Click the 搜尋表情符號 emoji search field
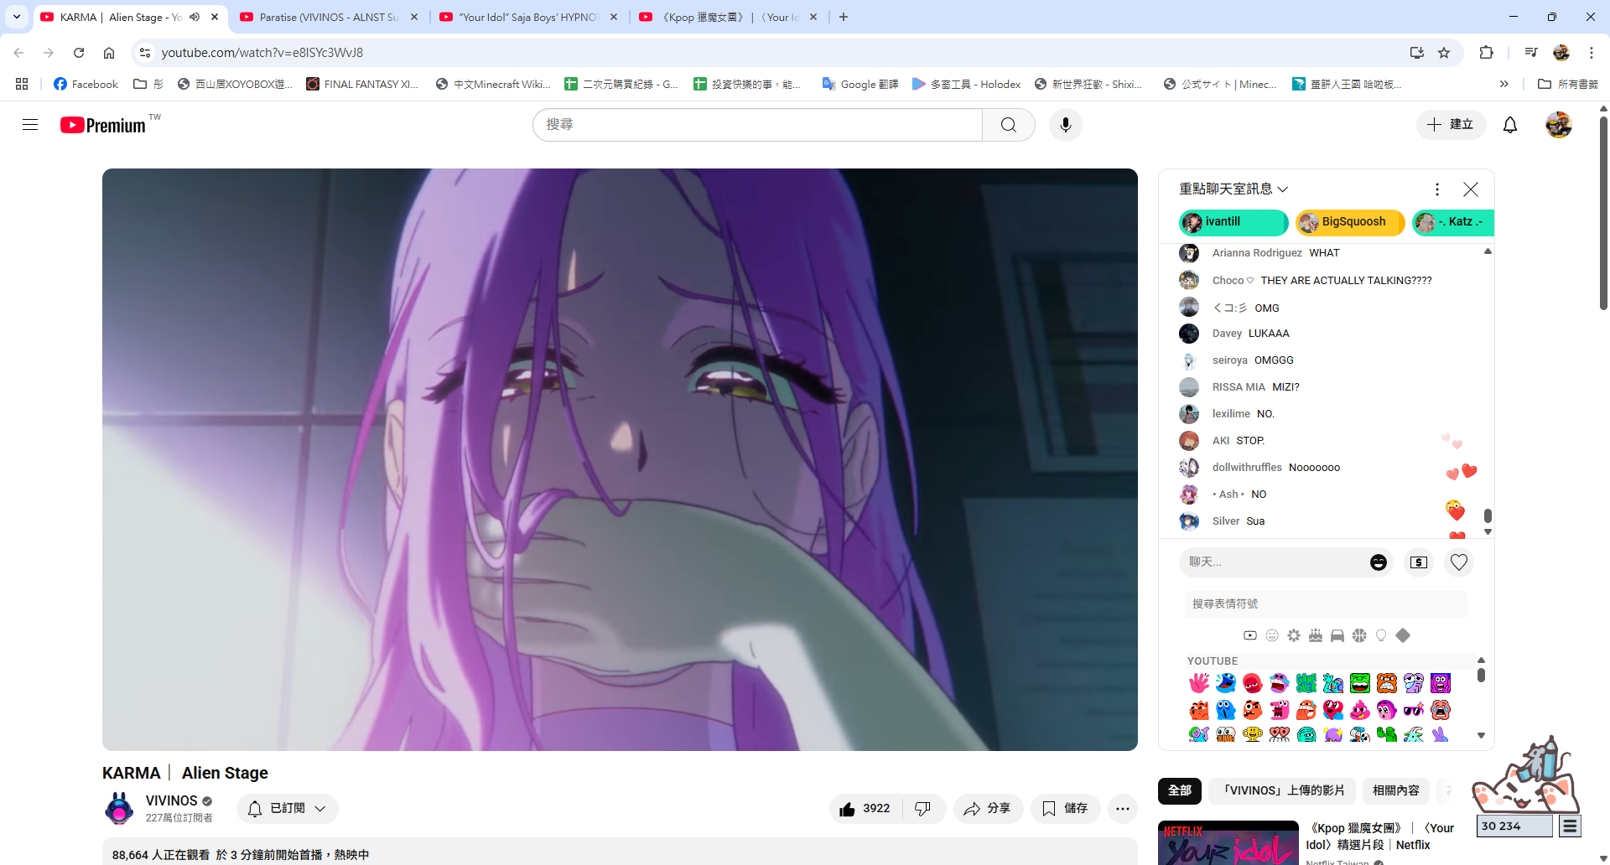 1327,604
